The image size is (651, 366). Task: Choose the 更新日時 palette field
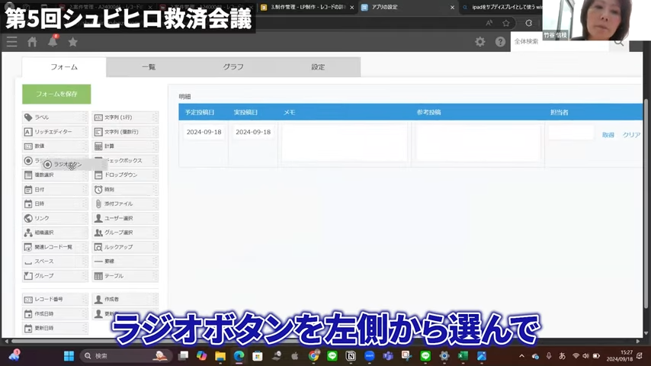55,328
